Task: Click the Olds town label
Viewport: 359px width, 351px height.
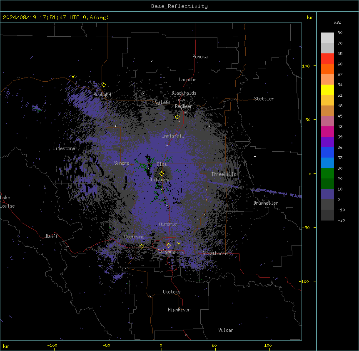Action: point(162,164)
